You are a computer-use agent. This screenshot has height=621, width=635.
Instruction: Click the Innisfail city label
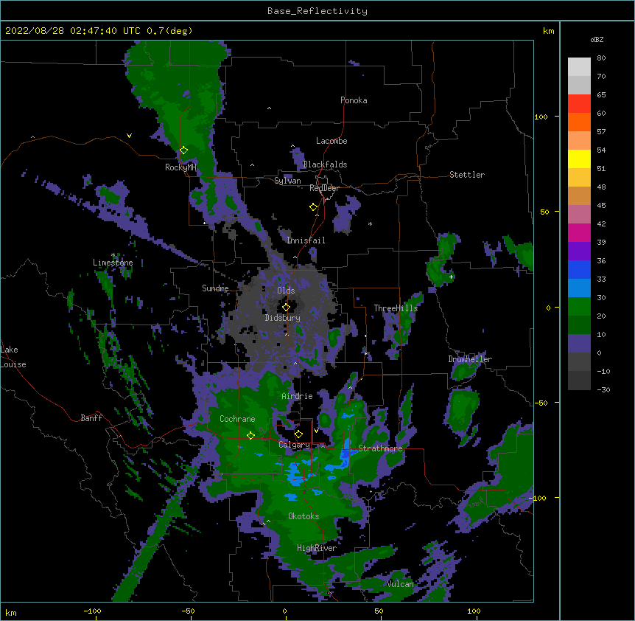pos(306,240)
